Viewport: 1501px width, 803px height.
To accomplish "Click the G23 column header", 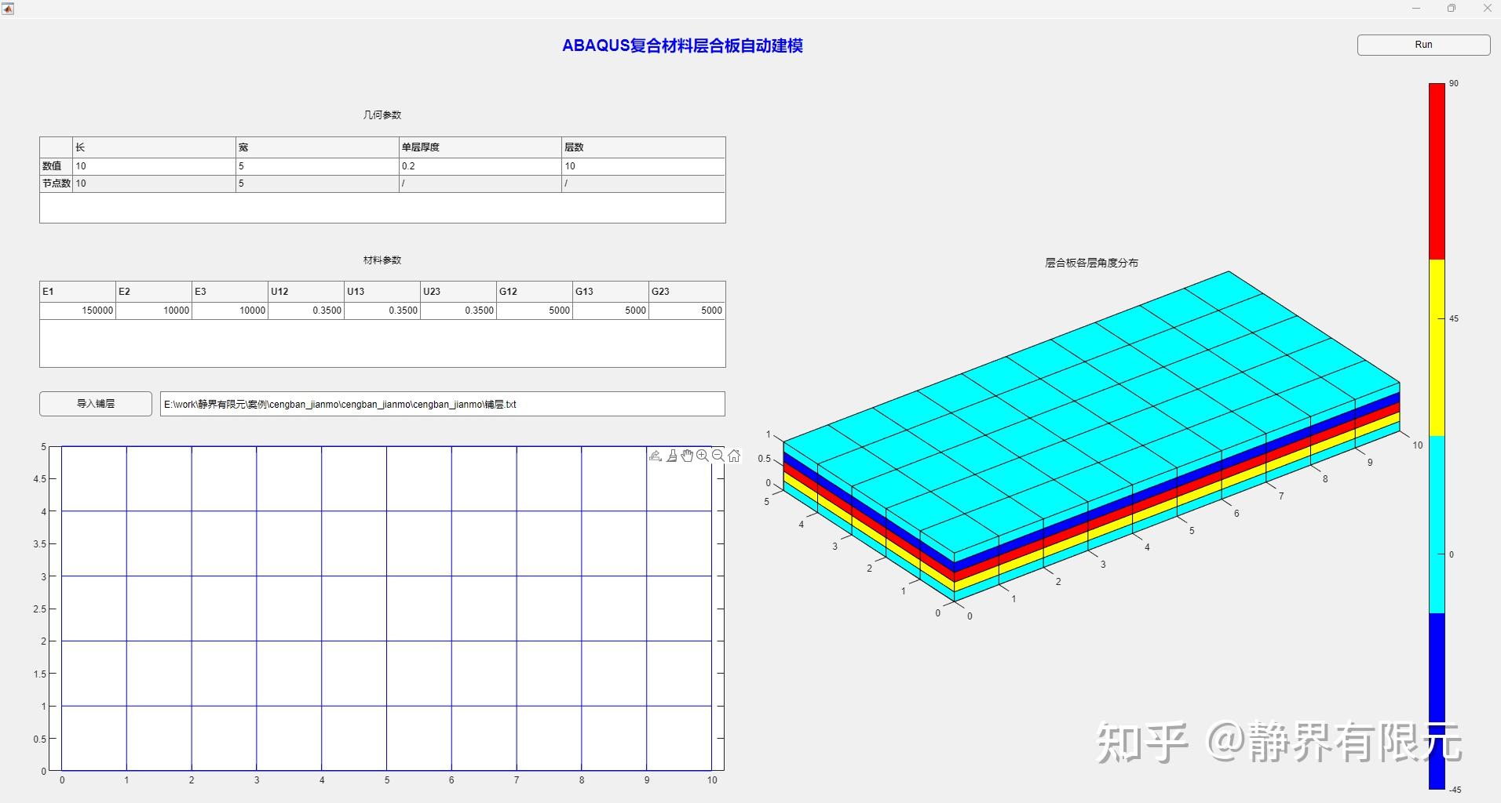I will (x=688, y=291).
